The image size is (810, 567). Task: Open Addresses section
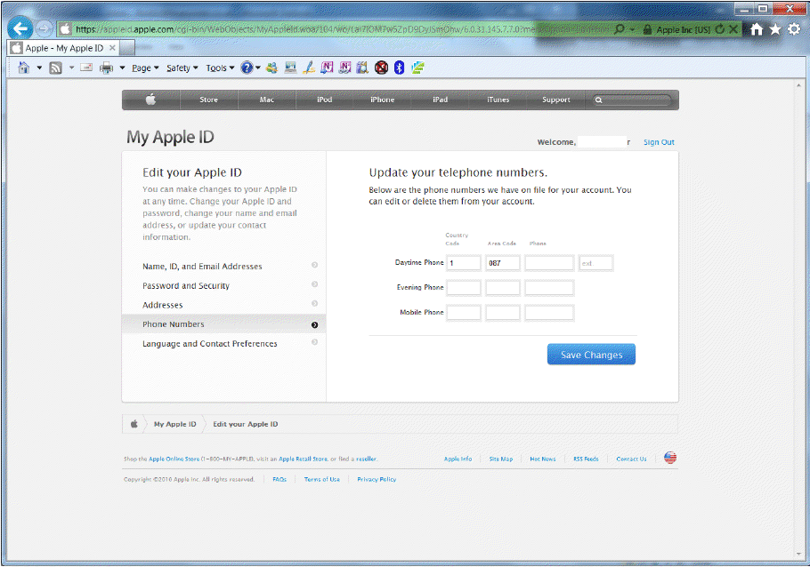[x=223, y=305]
